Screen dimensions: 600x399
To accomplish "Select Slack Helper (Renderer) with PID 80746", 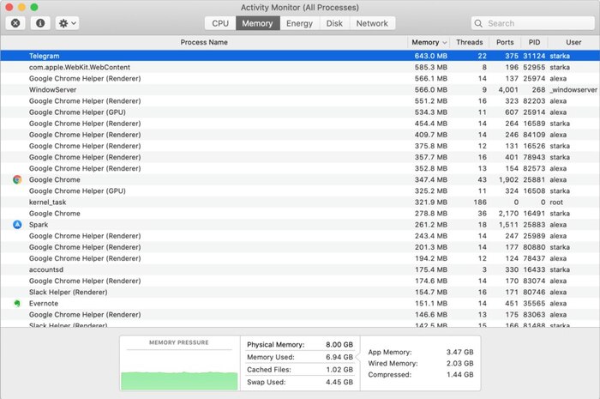I will pos(300,292).
